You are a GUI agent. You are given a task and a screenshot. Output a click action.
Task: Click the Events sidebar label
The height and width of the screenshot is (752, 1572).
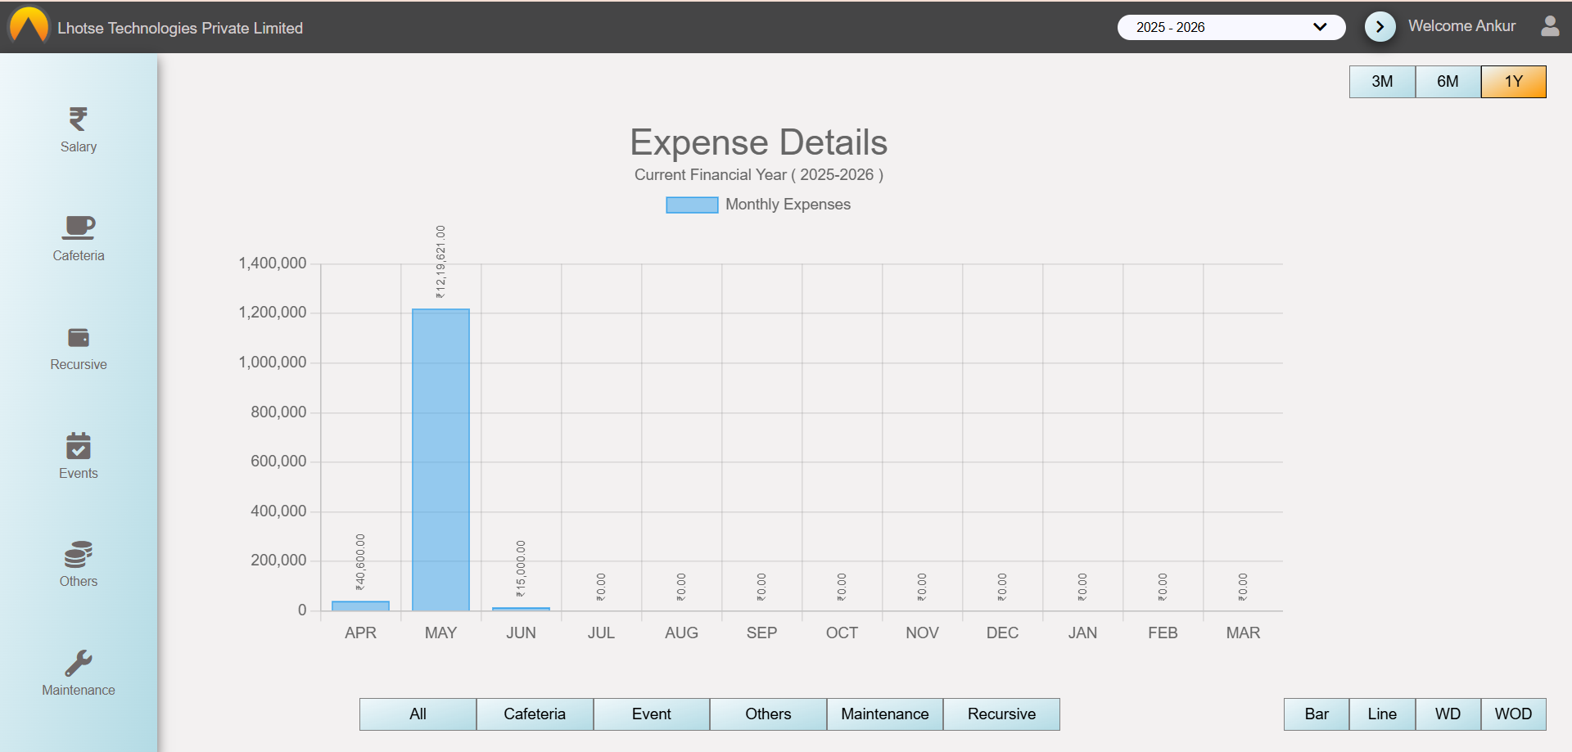tap(79, 473)
